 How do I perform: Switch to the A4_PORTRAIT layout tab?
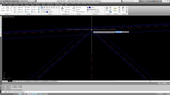54,81
